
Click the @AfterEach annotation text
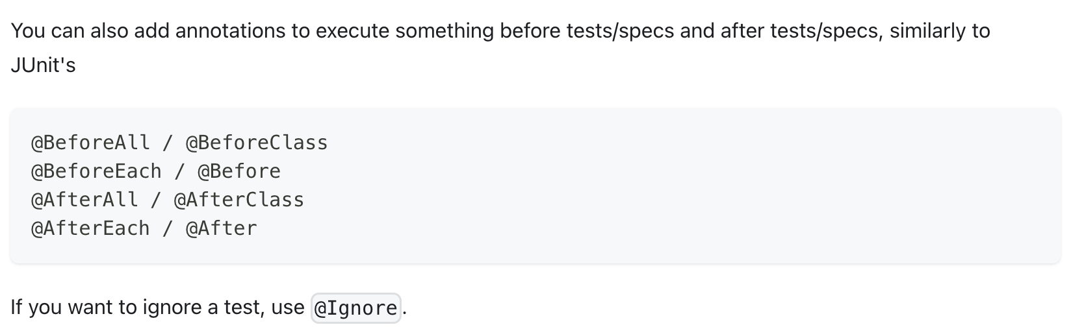click(x=90, y=228)
